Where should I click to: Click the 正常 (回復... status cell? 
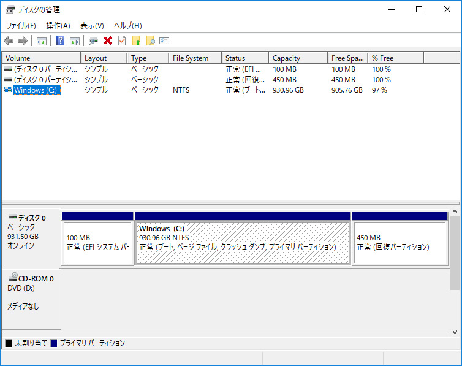(x=245, y=80)
